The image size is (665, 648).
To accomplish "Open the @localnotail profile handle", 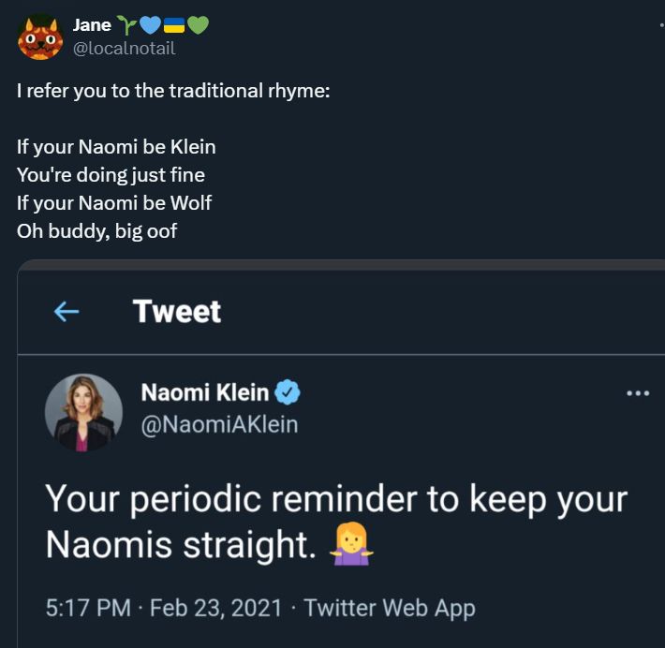I will 124,48.
